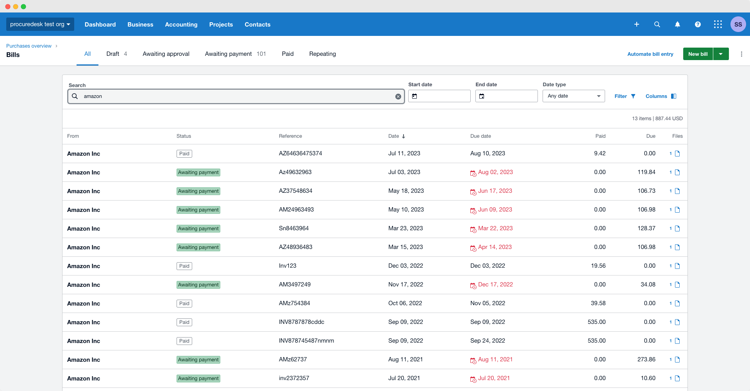This screenshot has width=750, height=391.
Task: Open the Any date type dropdown
Action: (x=573, y=96)
